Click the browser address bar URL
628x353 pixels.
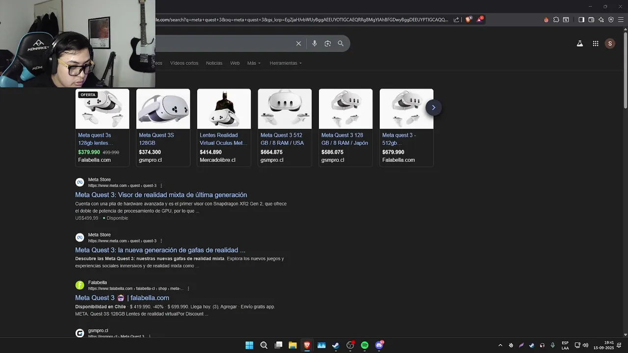tap(302, 20)
